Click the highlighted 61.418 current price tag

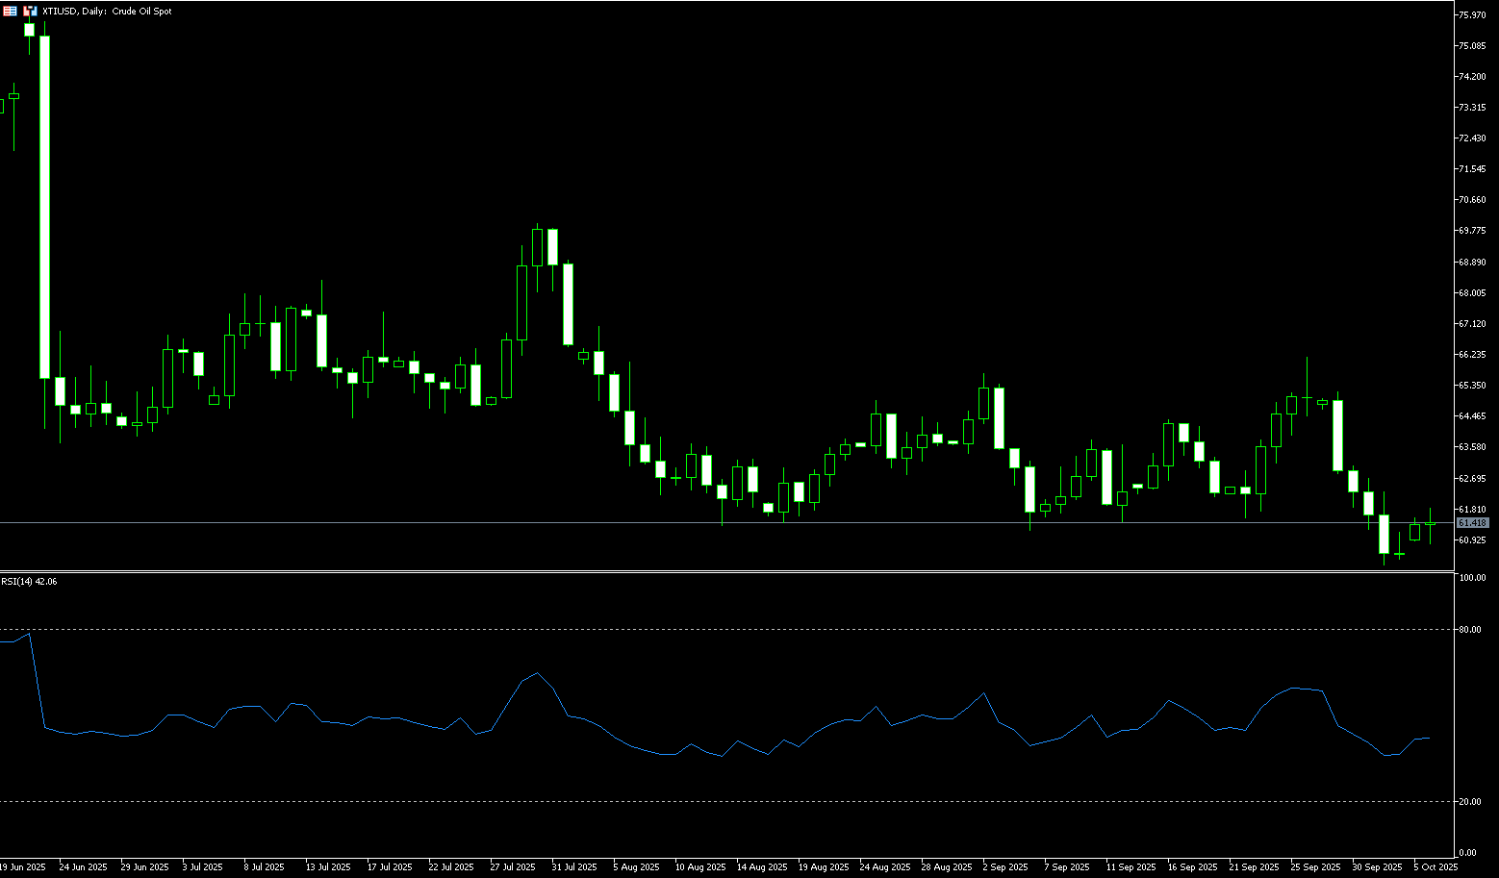click(x=1473, y=523)
